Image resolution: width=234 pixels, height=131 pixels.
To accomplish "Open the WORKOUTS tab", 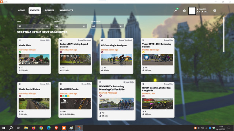I will [x=67, y=11].
